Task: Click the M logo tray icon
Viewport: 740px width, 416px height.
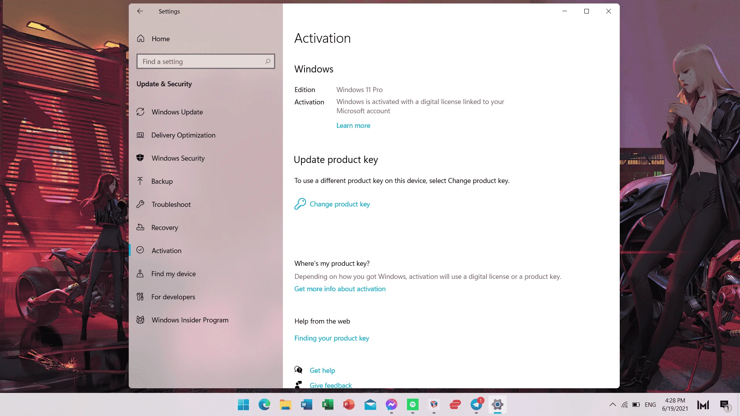Action: click(x=703, y=404)
